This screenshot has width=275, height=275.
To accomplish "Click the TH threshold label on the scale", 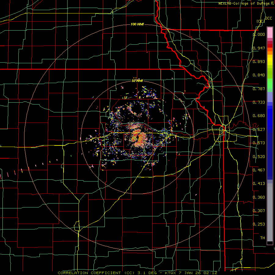I will (x=262, y=238).
